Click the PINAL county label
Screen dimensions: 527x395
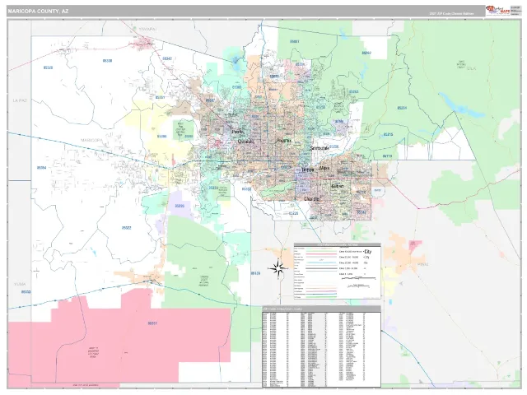[422, 264]
